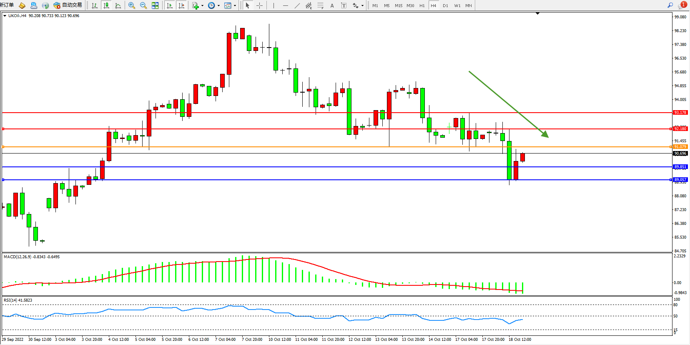Screen dimensions: 690x345
Task: Click the zoom out magnifier icon
Action: tap(143, 5)
